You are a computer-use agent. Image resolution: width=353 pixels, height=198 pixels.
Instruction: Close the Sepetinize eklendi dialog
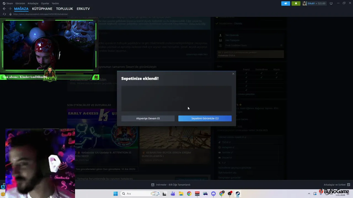tap(233, 74)
